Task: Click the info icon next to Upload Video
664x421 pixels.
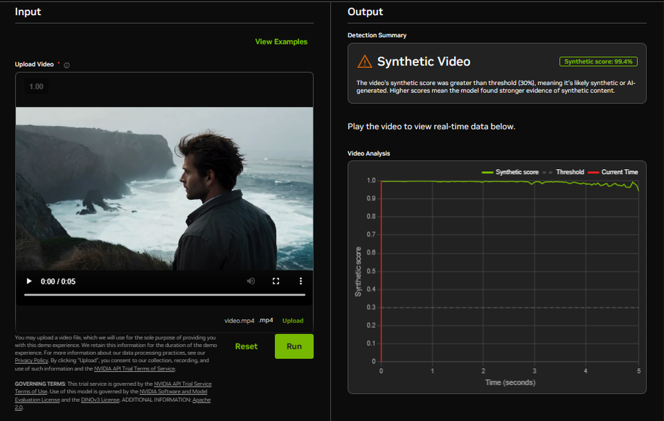Action: pyautogui.click(x=66, y=65)
